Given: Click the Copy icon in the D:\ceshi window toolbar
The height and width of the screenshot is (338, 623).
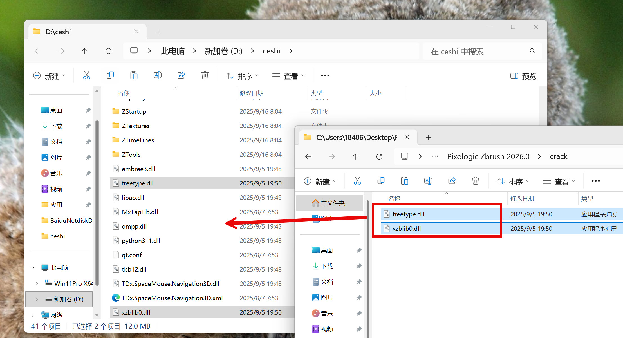Looking at the screenshot, I should (110, 75).
